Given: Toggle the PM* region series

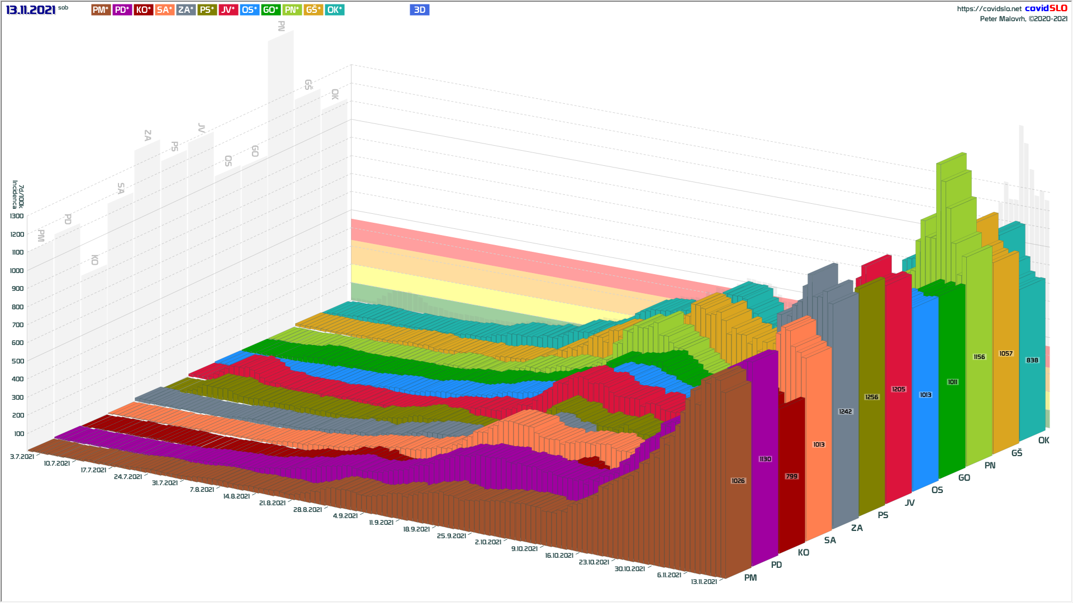Looking at the screenshot, I should 101,10.
